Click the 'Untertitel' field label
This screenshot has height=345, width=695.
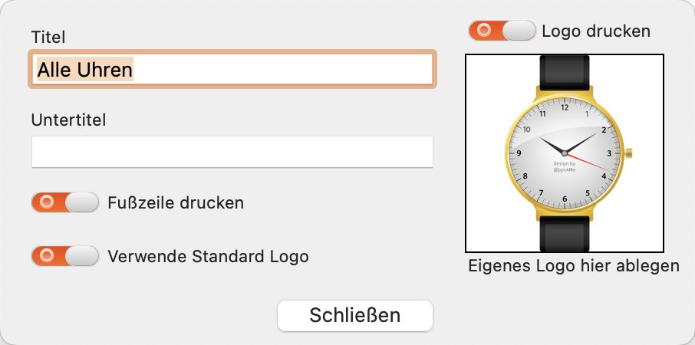click(69, 120)
